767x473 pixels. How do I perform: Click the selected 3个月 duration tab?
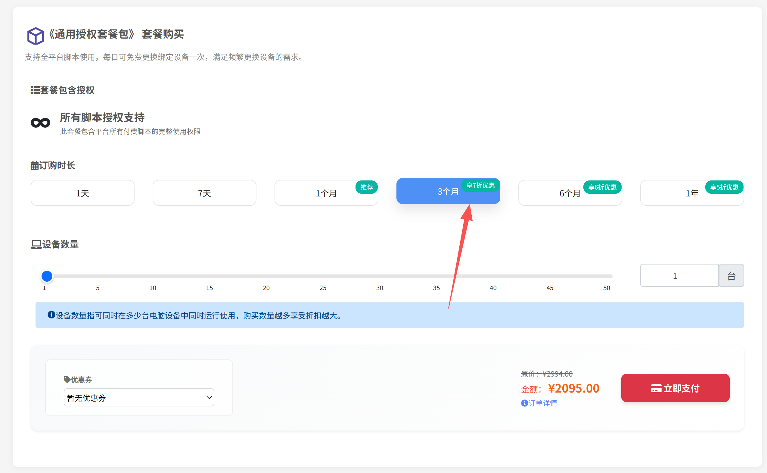[448, 191]
